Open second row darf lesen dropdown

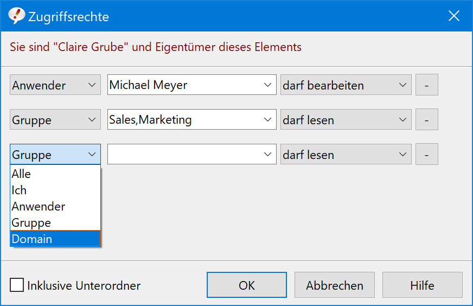tap(346, 119)
